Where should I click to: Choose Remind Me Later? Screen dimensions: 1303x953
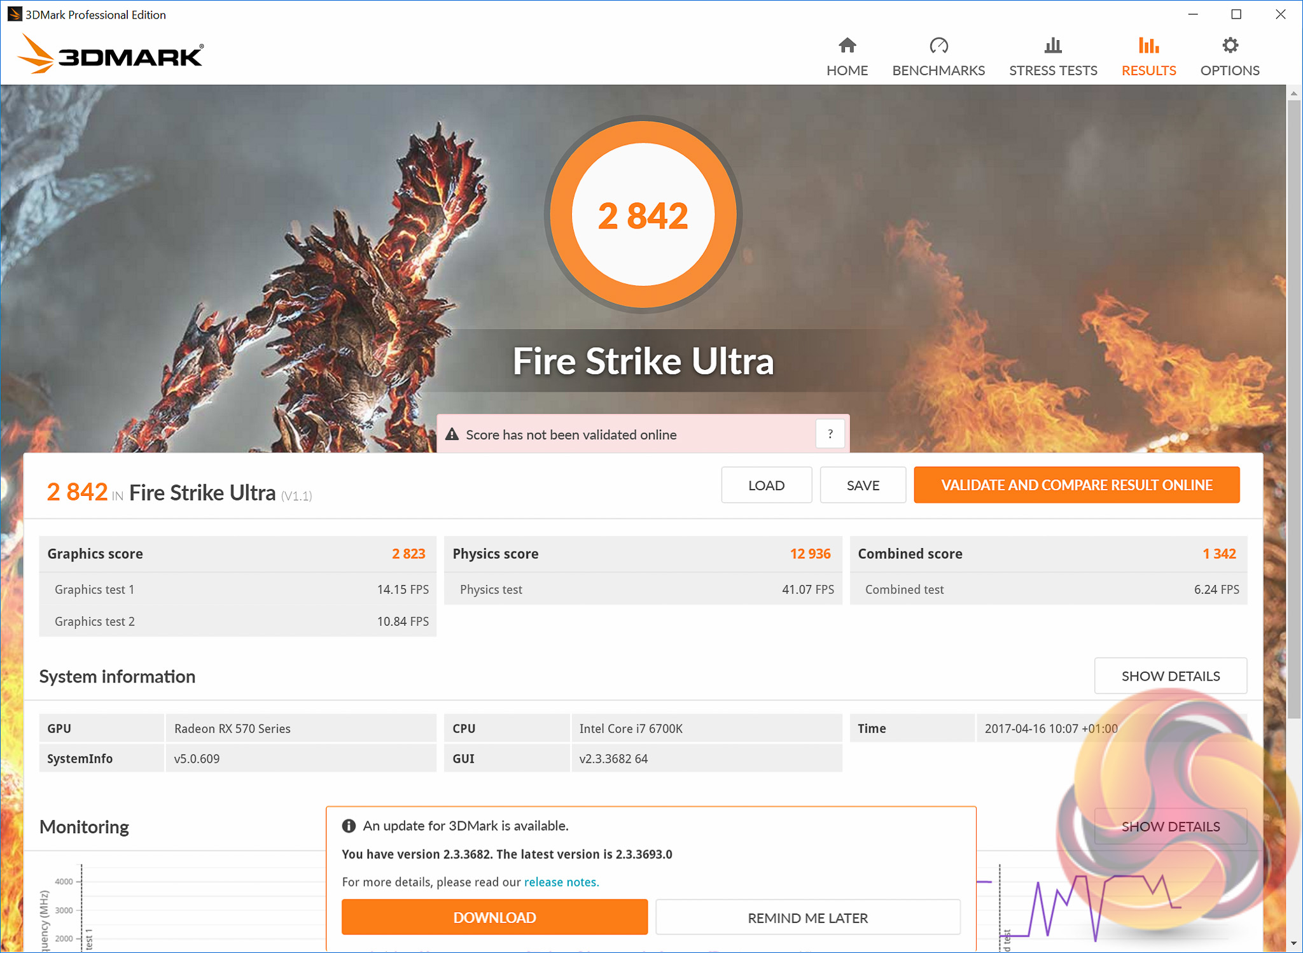pos(807,917)
